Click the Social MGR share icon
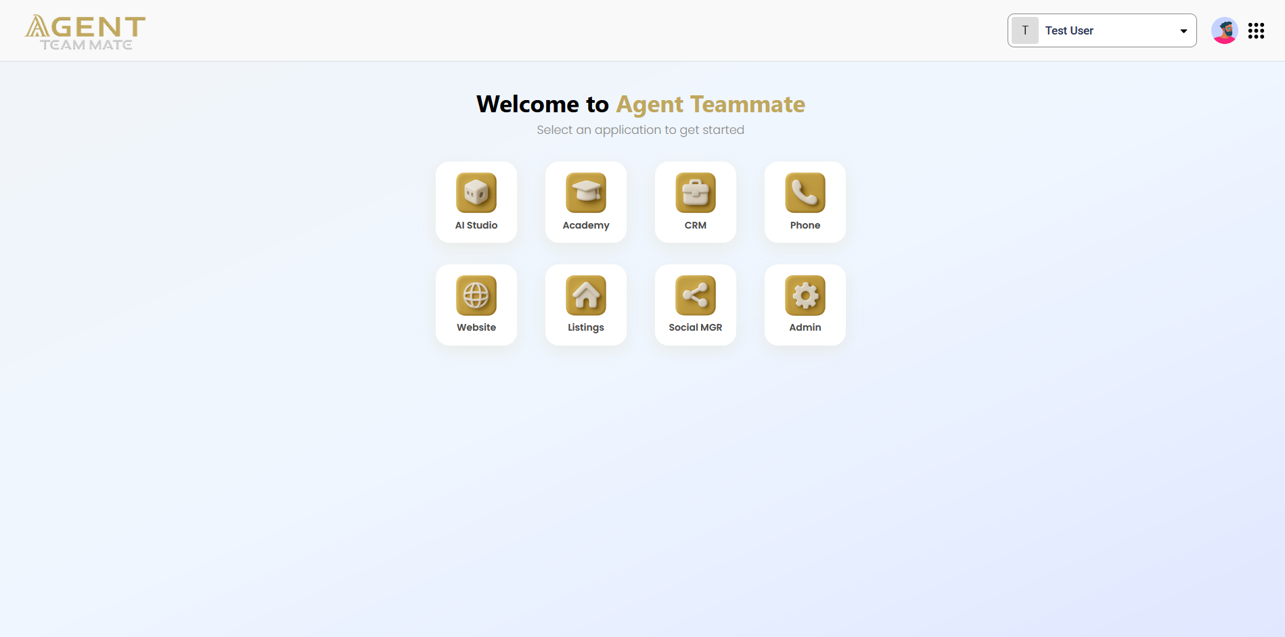This screenshot has height=637, width=1285. click(x=695, y=296)
